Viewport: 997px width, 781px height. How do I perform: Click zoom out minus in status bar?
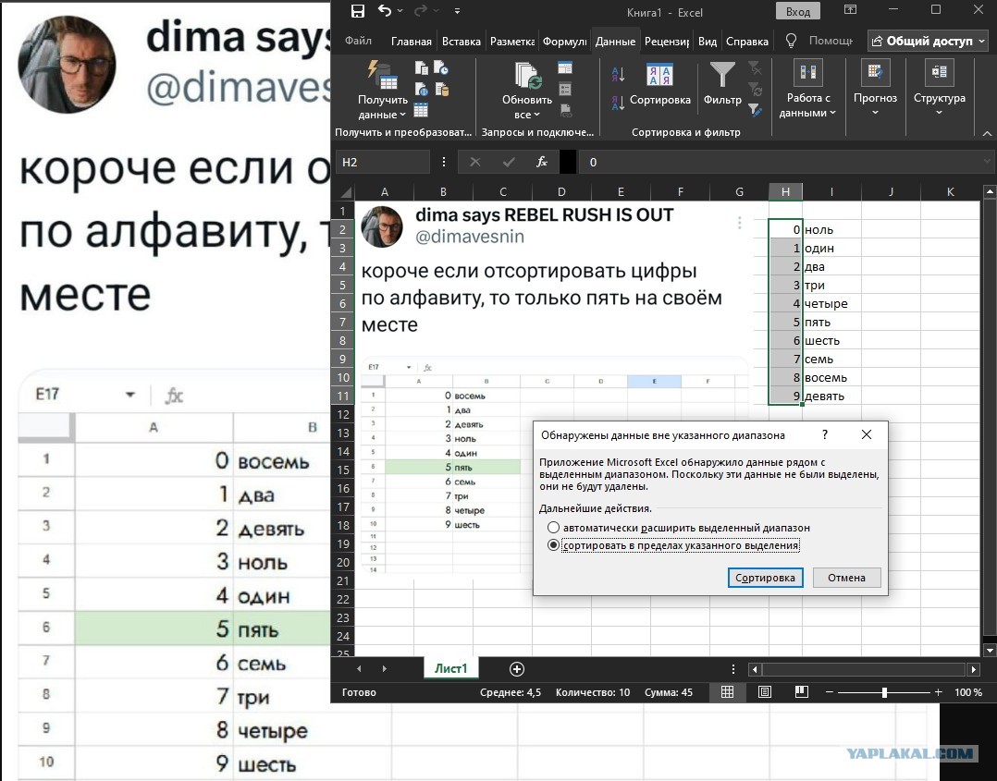click(x=829, y=692)
